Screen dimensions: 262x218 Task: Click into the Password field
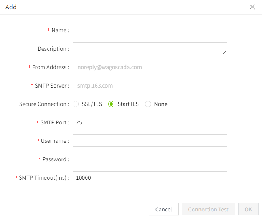[x=150, y=159]
